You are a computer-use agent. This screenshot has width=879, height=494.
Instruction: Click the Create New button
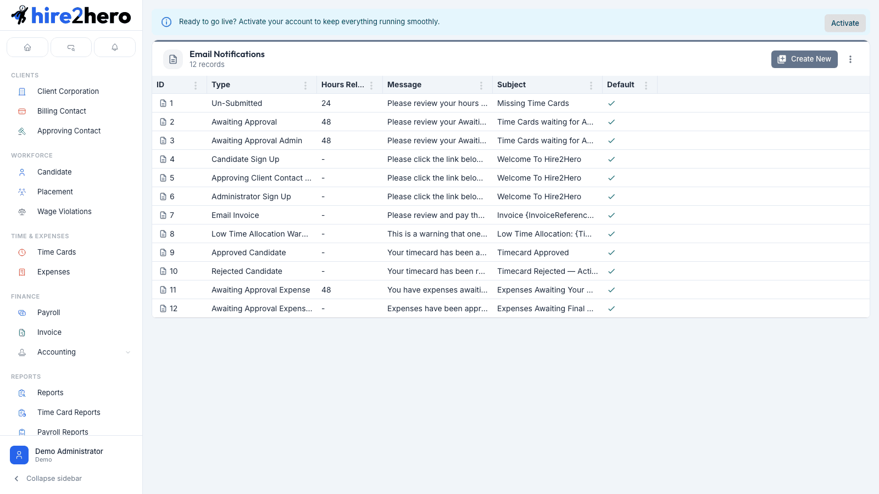coord(804,59)
